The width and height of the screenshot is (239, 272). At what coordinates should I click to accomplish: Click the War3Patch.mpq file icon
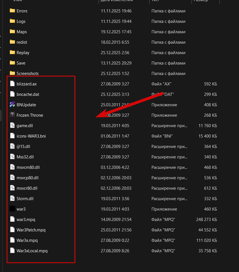(12, 229)
